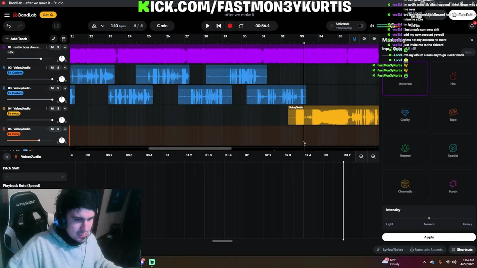The image size is (477, 268).
Task: Zoom in in the audio editor
Action: [x=373, y=157]
